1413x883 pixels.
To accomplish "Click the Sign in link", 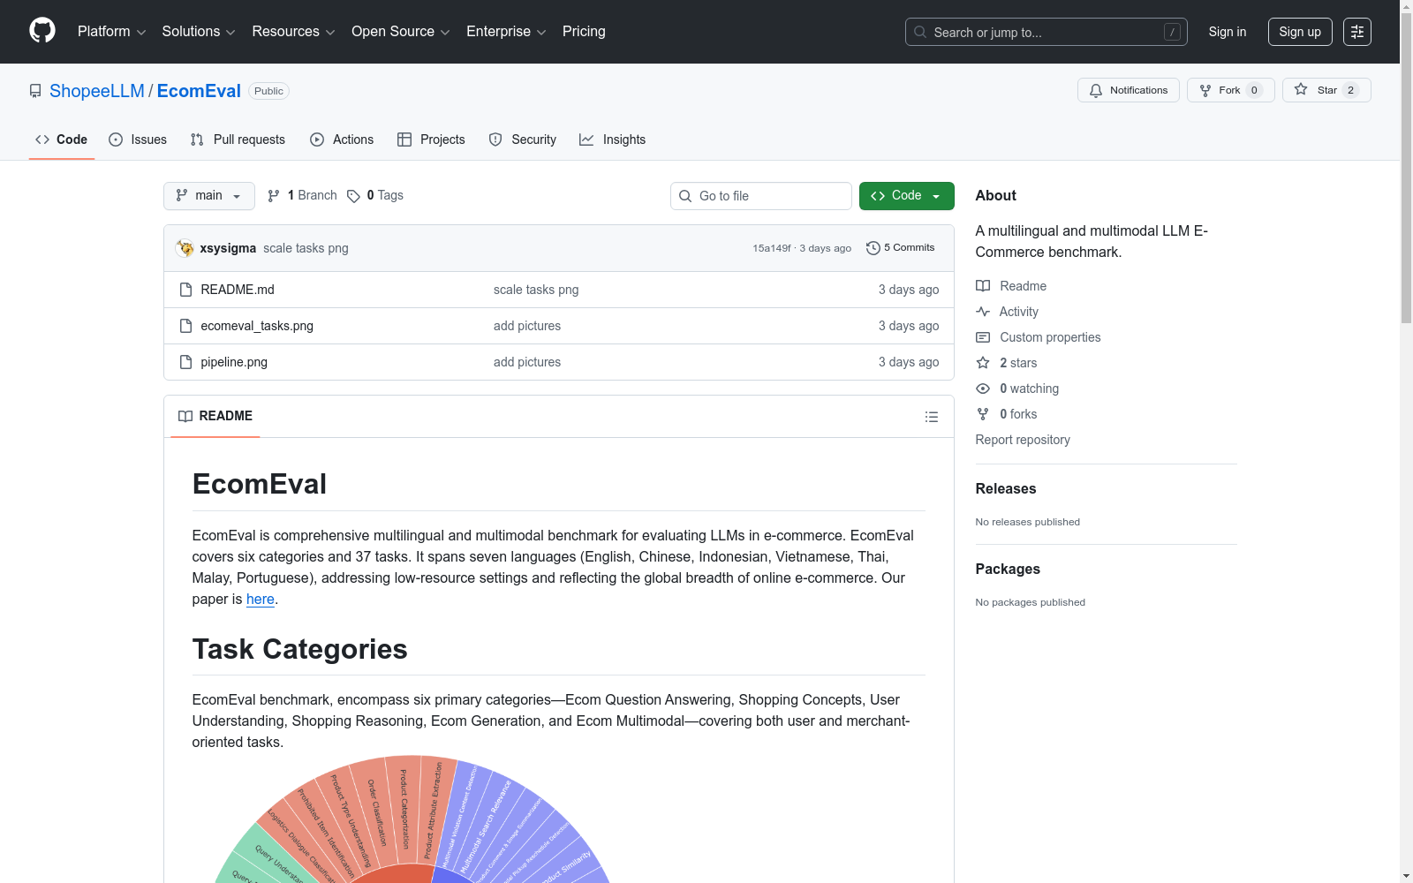I will [x=1228, y=32].
